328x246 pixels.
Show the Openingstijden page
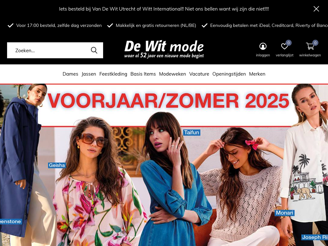[229, 74]
